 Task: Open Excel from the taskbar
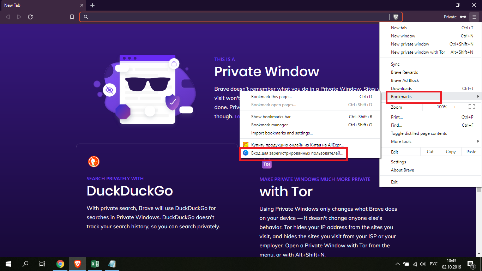coord(95,264)
